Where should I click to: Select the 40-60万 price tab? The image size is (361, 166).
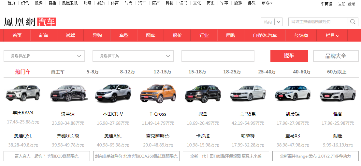302,72
